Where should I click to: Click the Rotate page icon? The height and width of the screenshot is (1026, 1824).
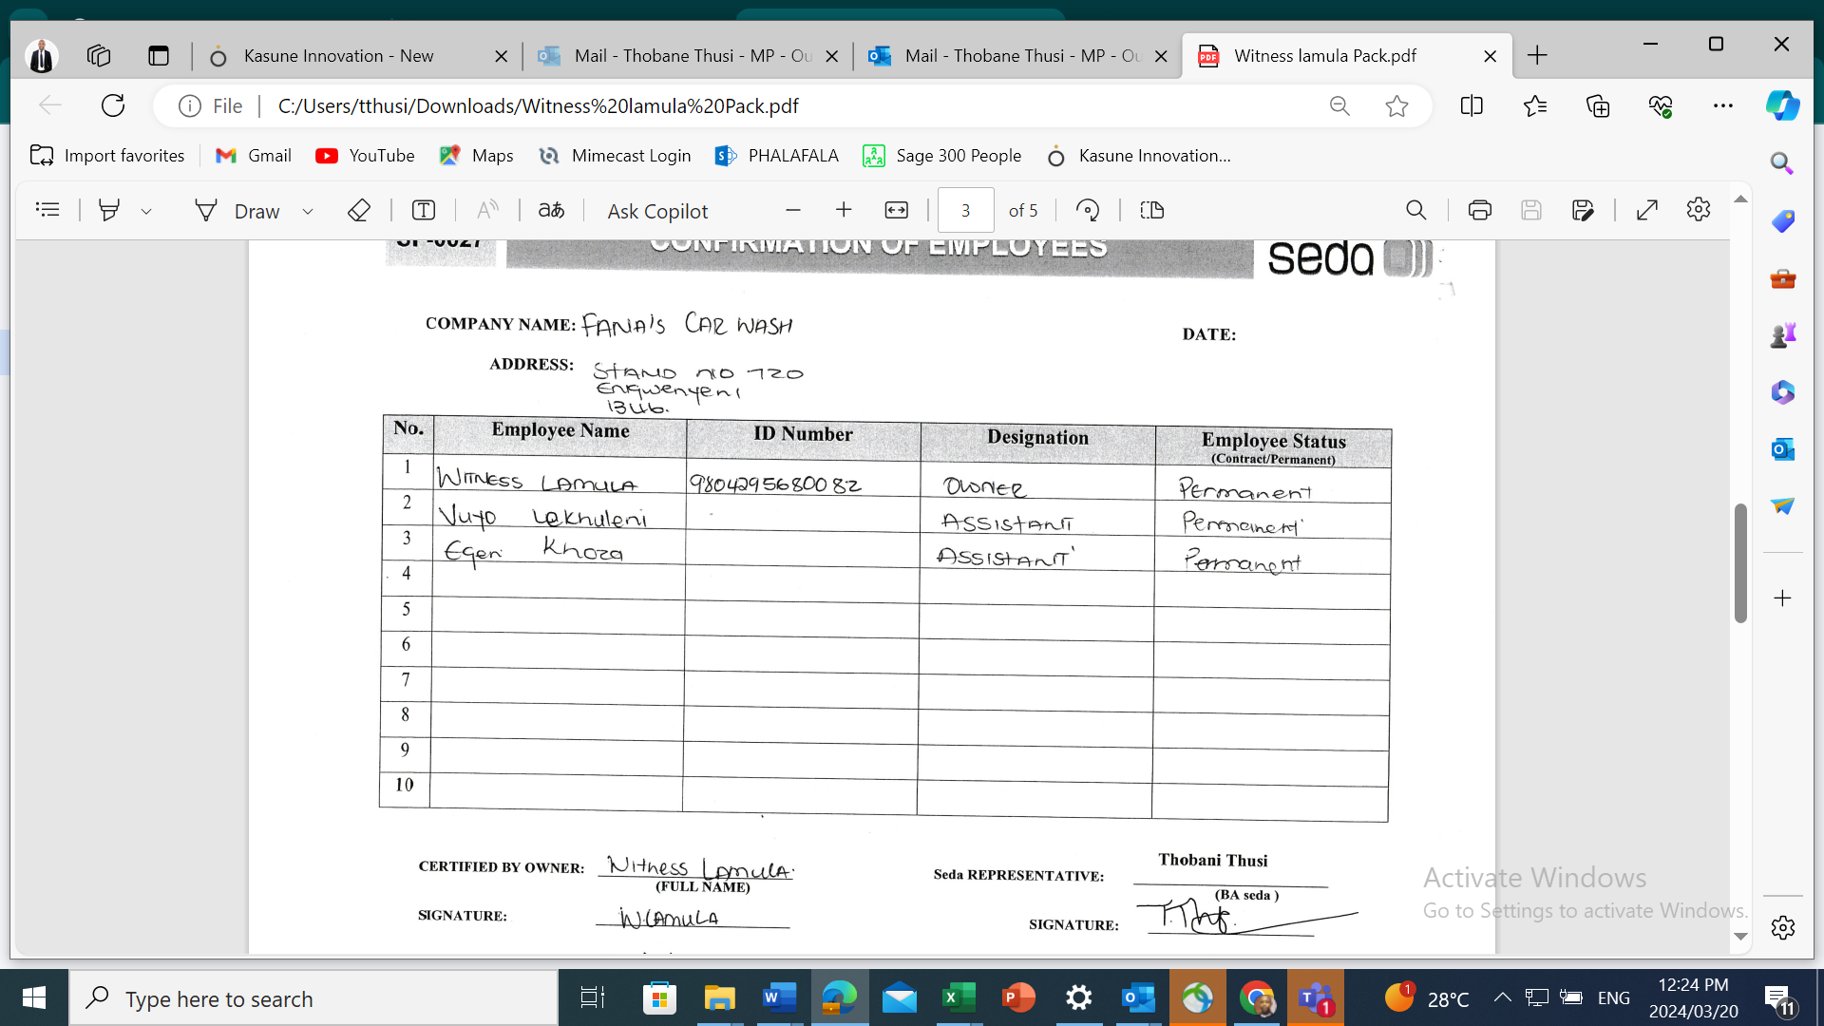click(1088, 210)
